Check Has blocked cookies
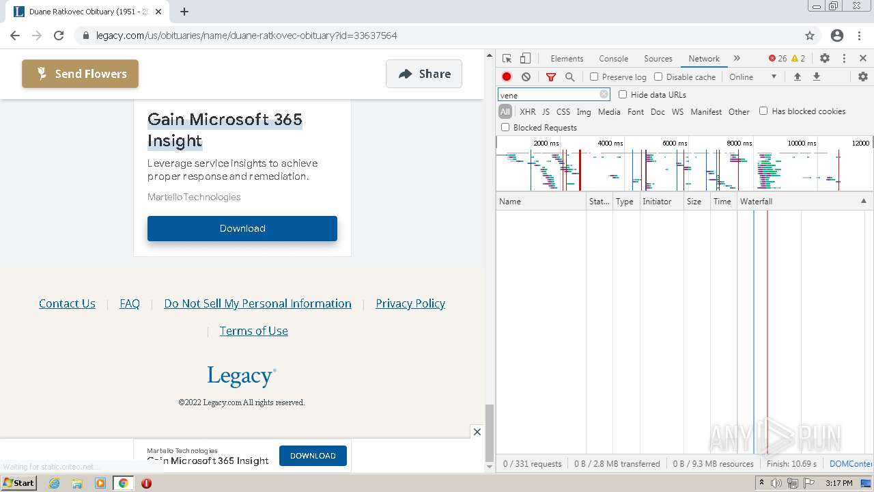Screen dimensions: 874x492 pyautogui.click(x=763, y=111)
